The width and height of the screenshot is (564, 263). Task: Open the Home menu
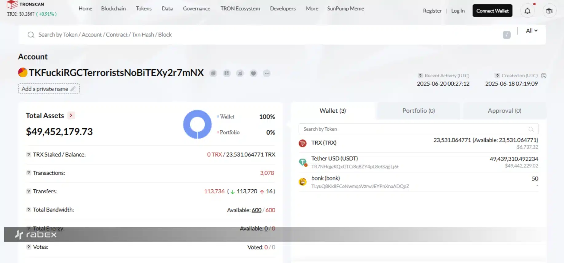tap(85, 9)
